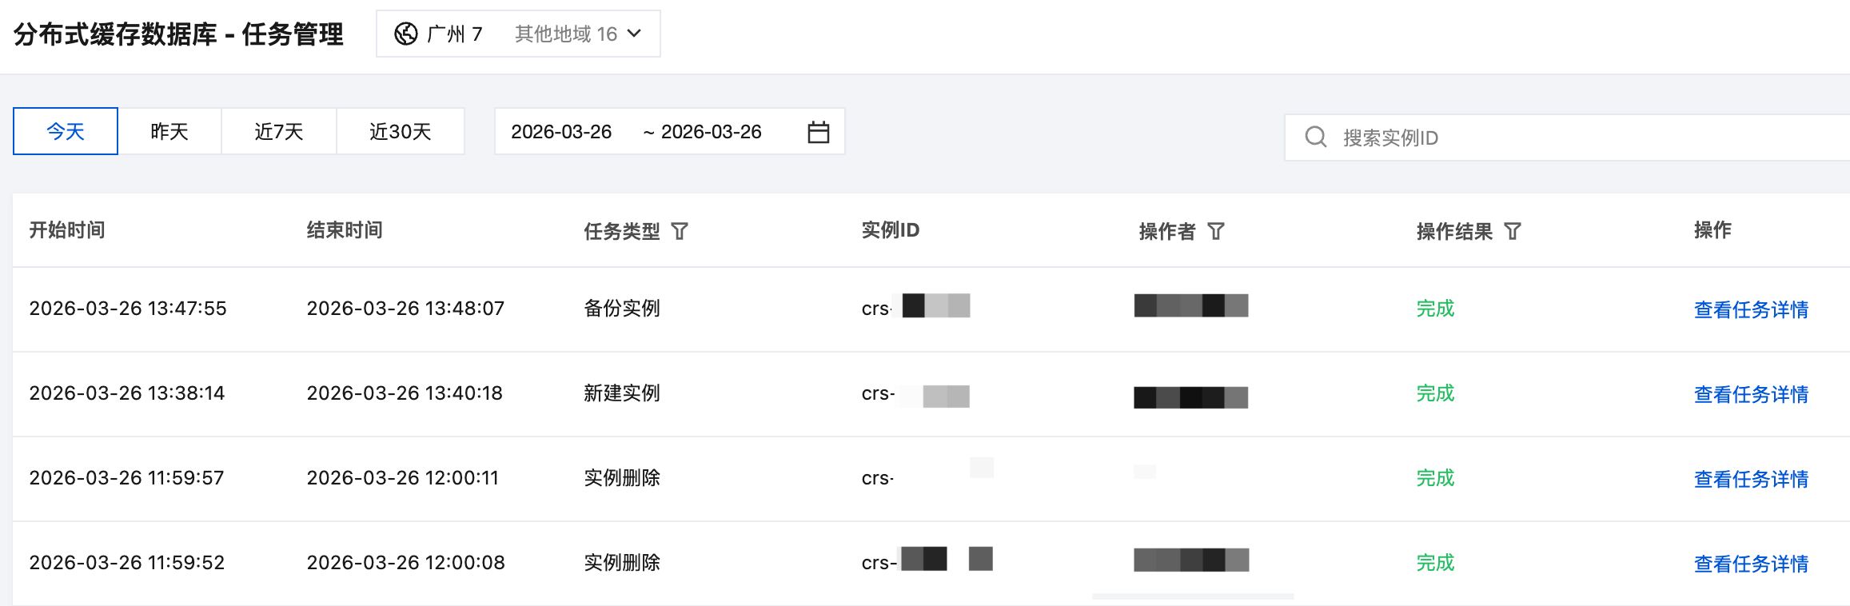Switch to the 昨天 tab
The height and width of the screenshot is (606, 1850).
(x=169, y=131)
